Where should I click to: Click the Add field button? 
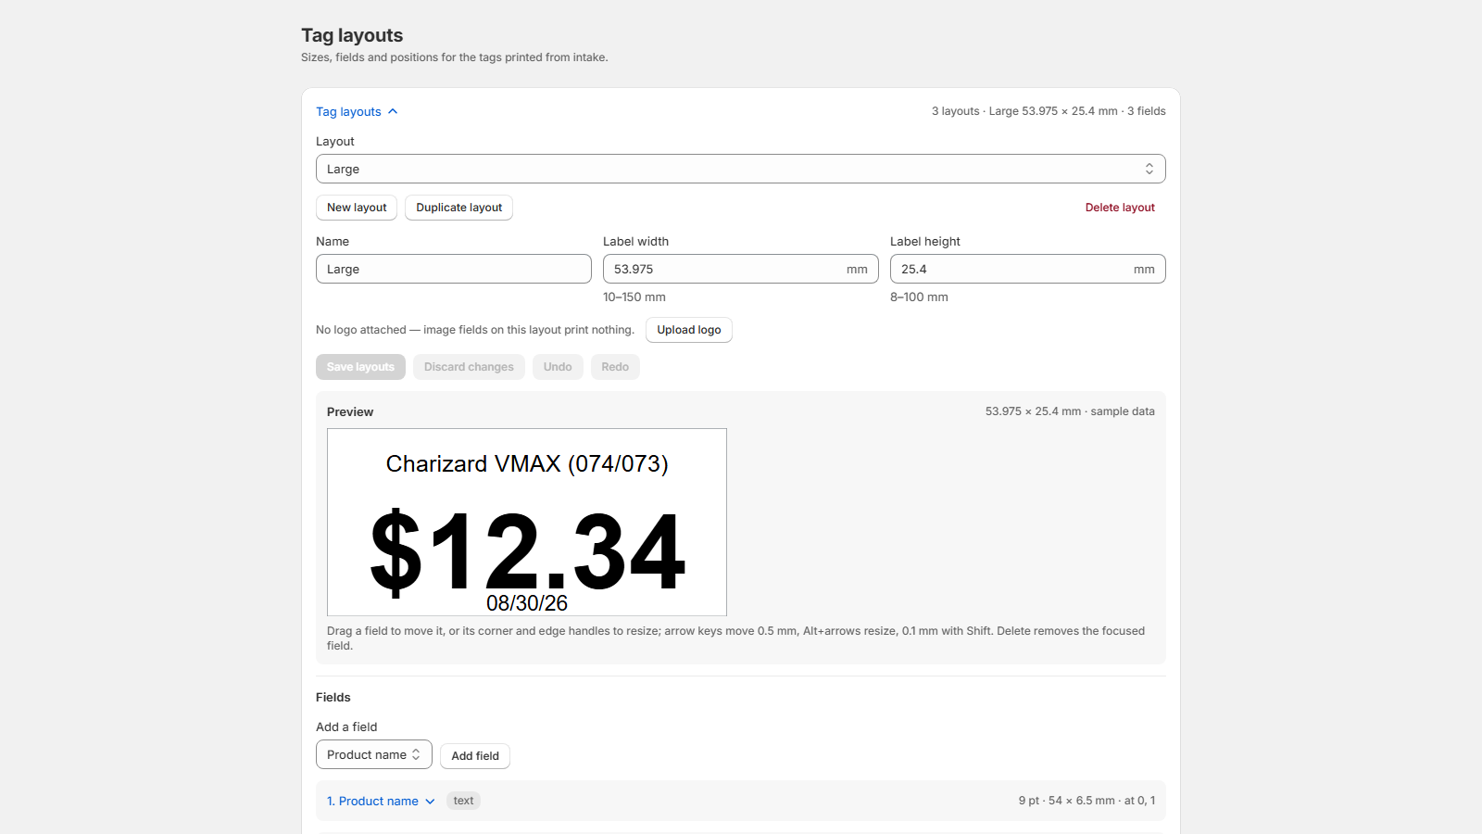point(475,756)
